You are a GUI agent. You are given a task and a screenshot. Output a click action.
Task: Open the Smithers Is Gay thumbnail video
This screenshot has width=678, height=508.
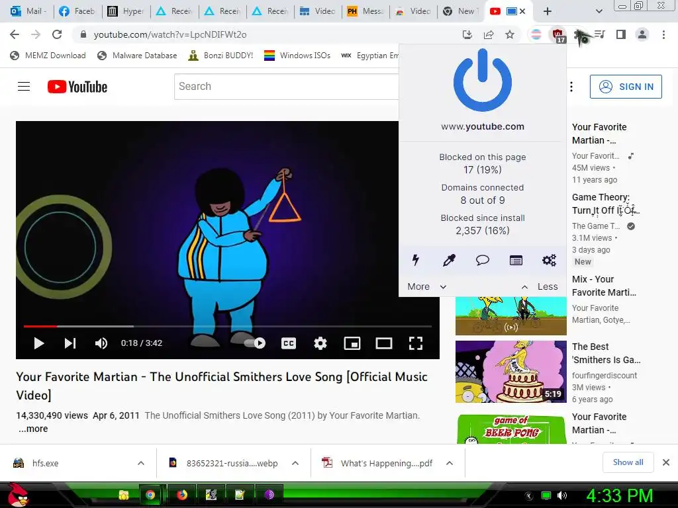pyautogui.click(x=510, y=372)
